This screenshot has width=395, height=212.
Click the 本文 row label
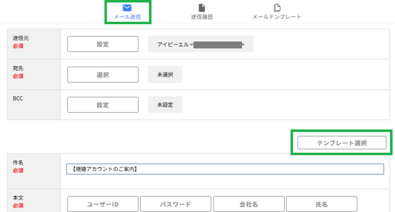(x=18, y=198)
